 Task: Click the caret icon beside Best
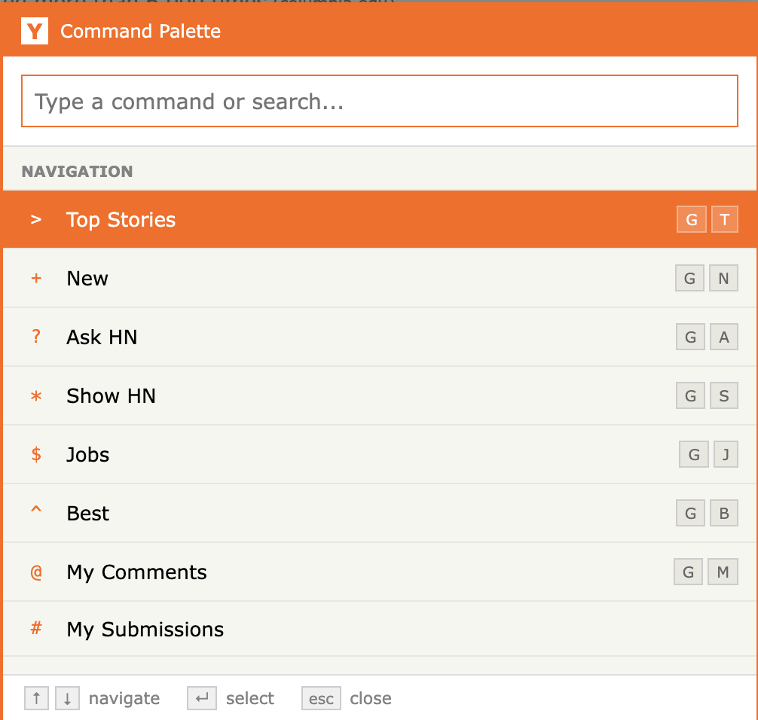pos(36,509)
